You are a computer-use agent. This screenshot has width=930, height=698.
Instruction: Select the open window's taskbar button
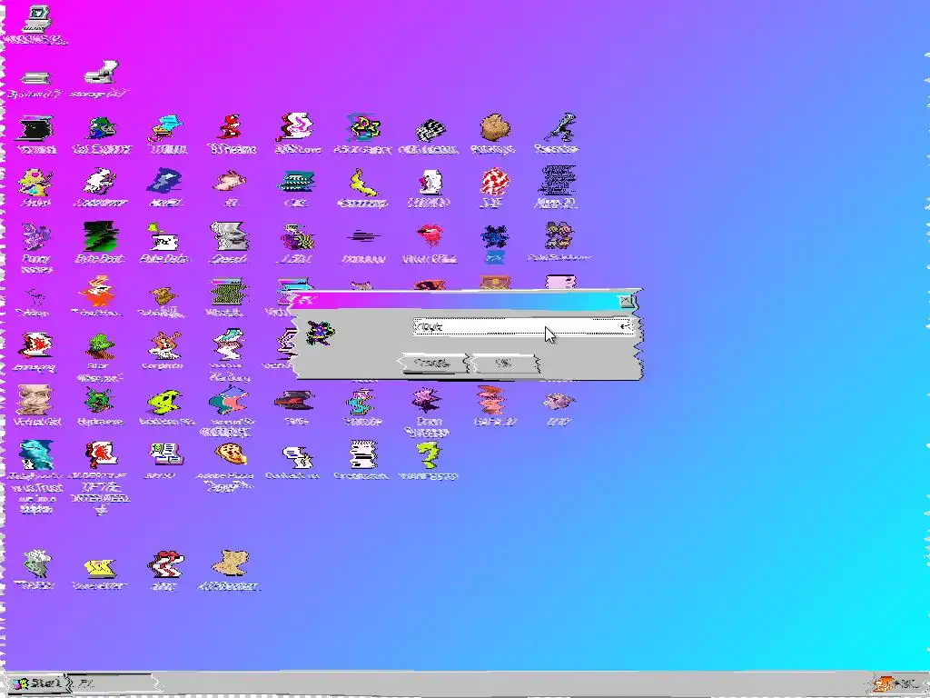[112, 684]
